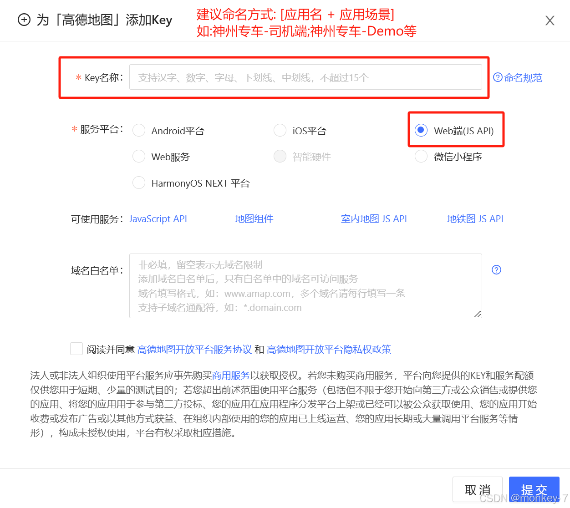Viewport: 570px width, 508px height.
Task: Click the 服务平台 label text
Action: tap(102, 130)
